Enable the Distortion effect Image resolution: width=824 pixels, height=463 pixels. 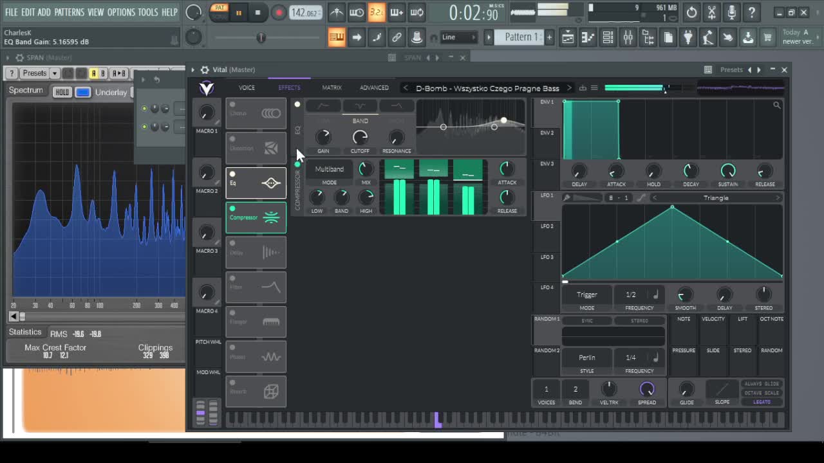(x=232, y=139)
